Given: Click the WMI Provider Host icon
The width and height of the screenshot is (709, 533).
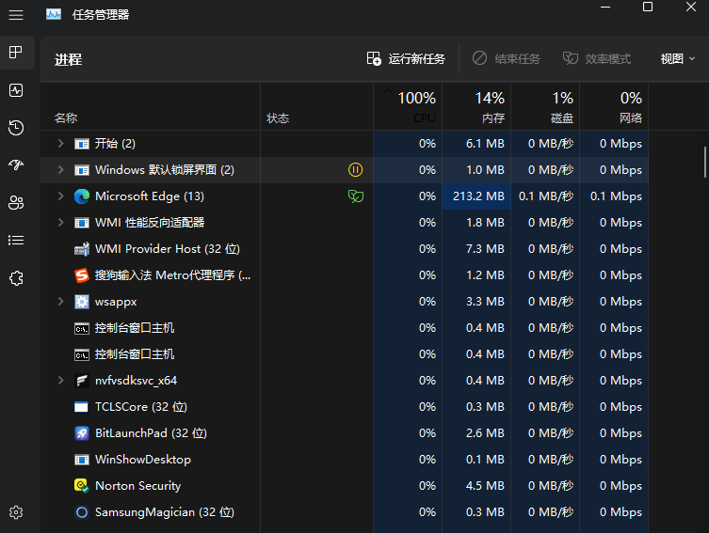Looking at the screenshot, I should pos(81,249).
